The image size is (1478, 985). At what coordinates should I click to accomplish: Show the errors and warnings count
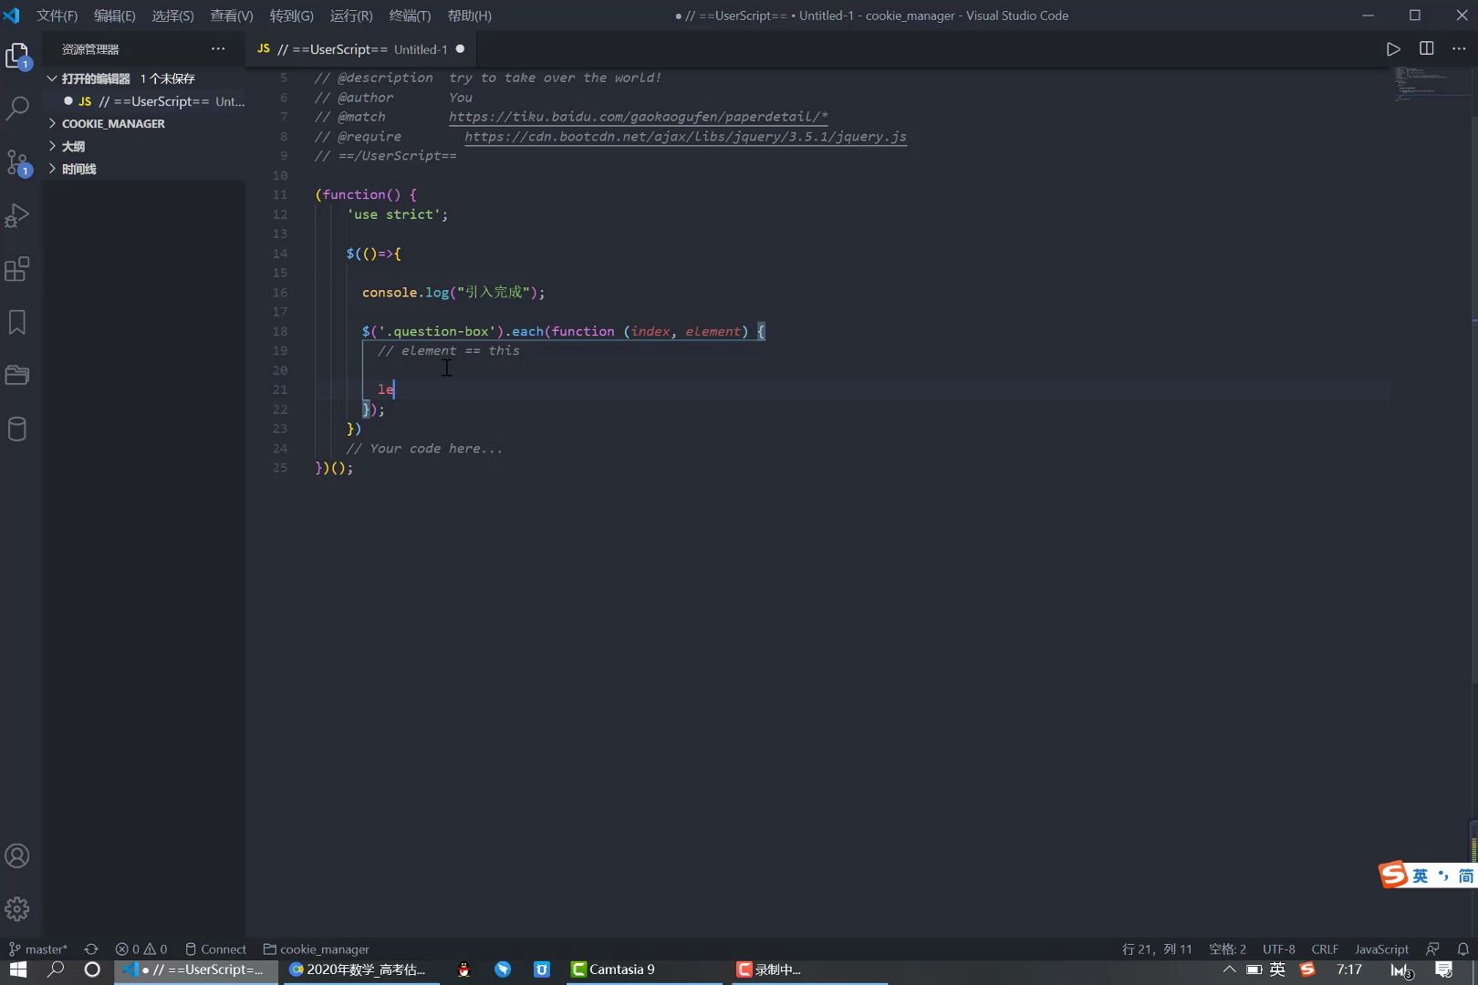tap(141, 949)
